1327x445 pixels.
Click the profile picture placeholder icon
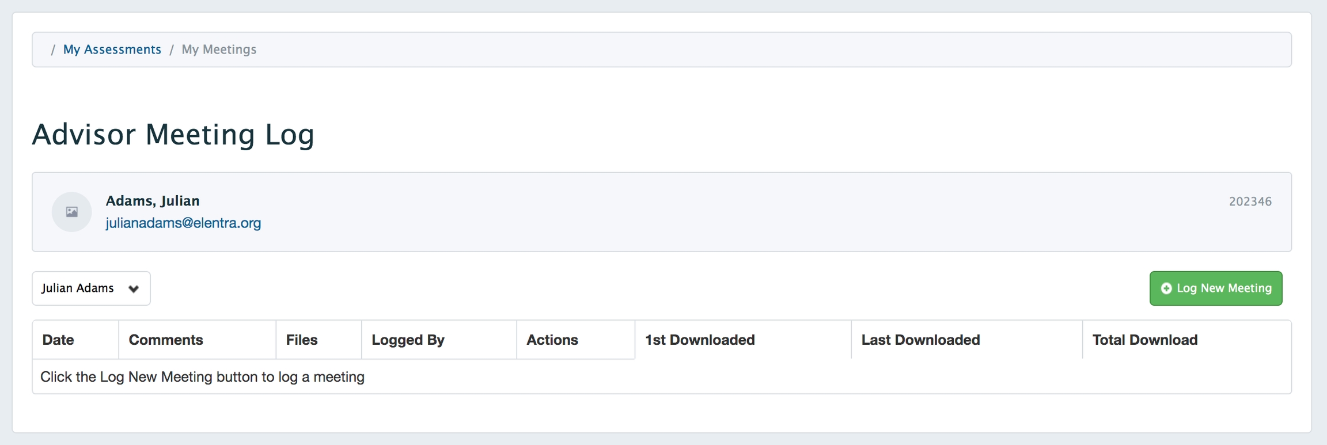point(71,212)
